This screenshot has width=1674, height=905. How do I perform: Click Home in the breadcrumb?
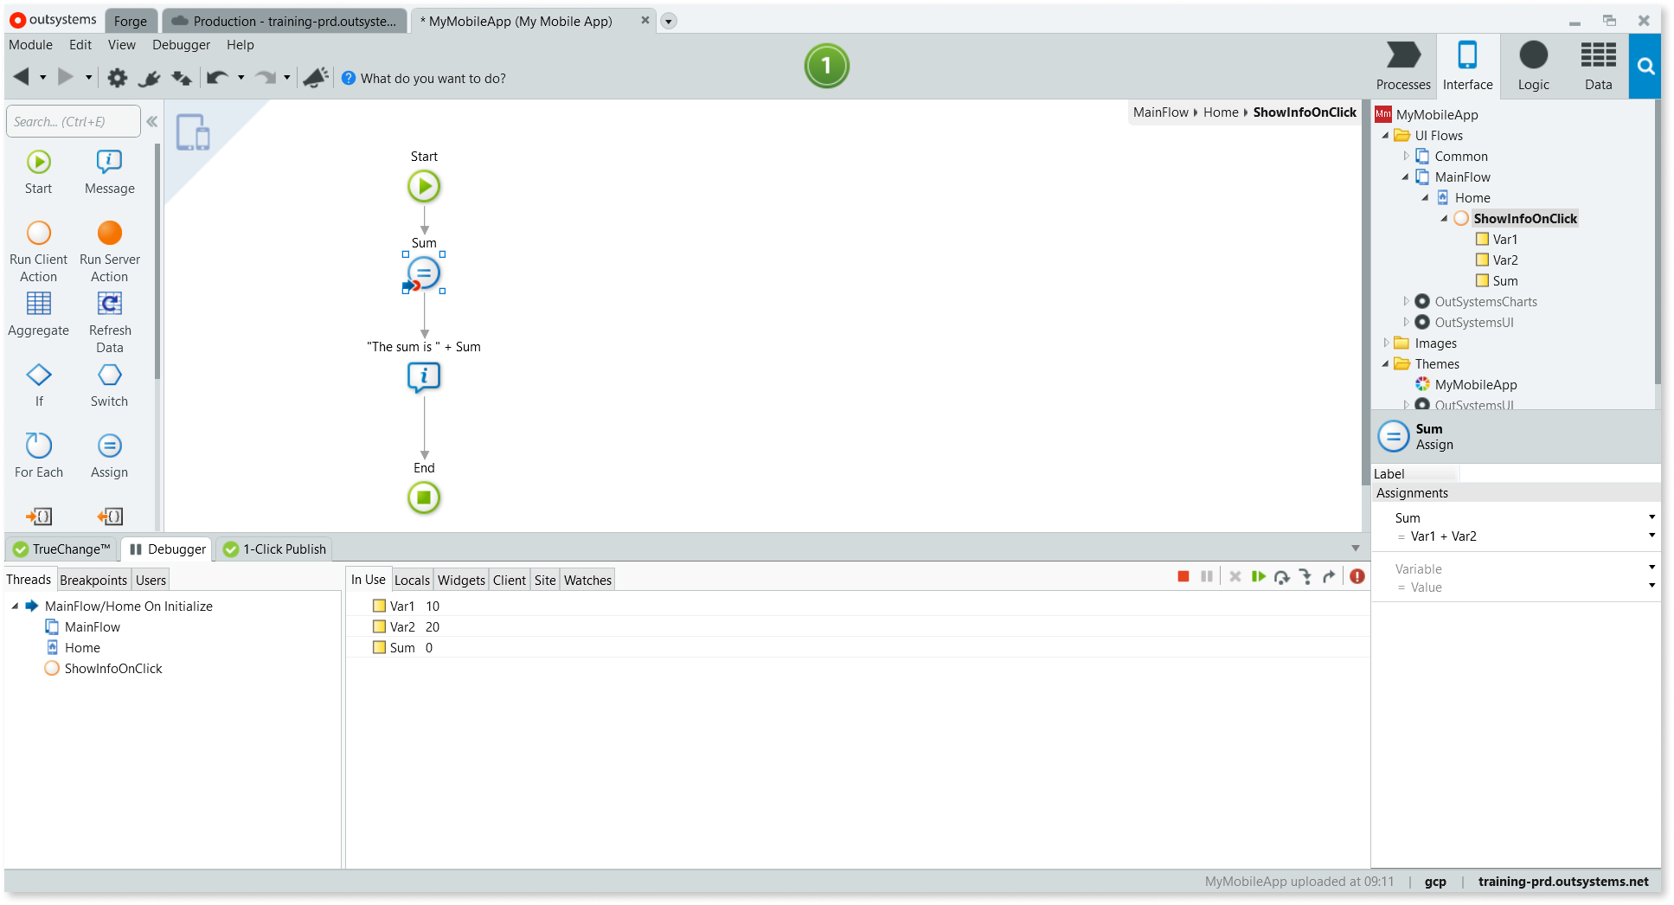tap(1221, 112)
